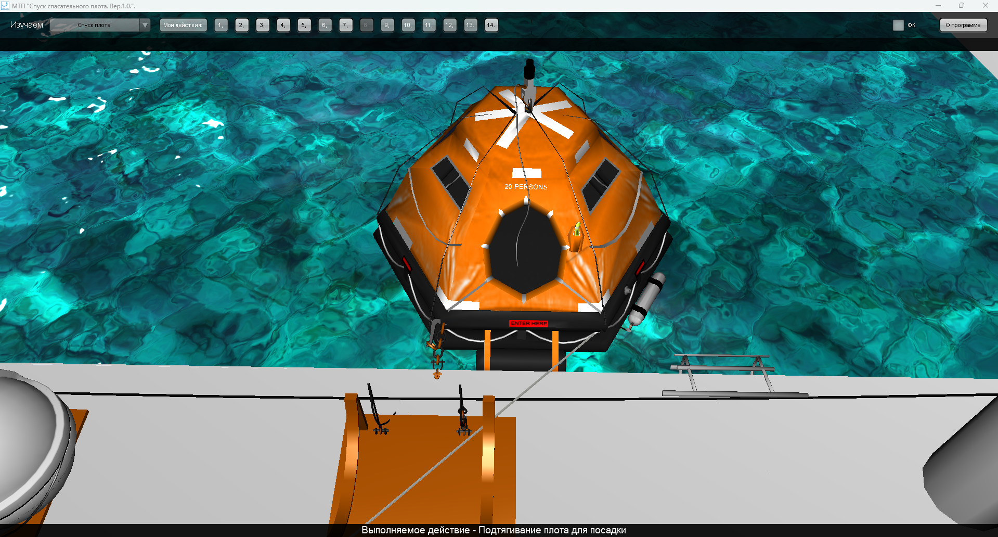Close the application window
This screenshot has height=537, width=998.
point(986,6)
